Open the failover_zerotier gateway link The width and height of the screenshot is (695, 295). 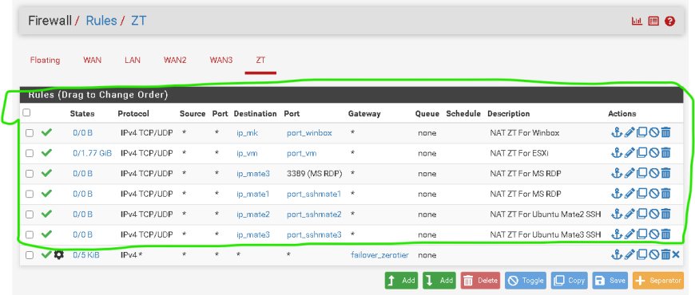pos(379,255)
